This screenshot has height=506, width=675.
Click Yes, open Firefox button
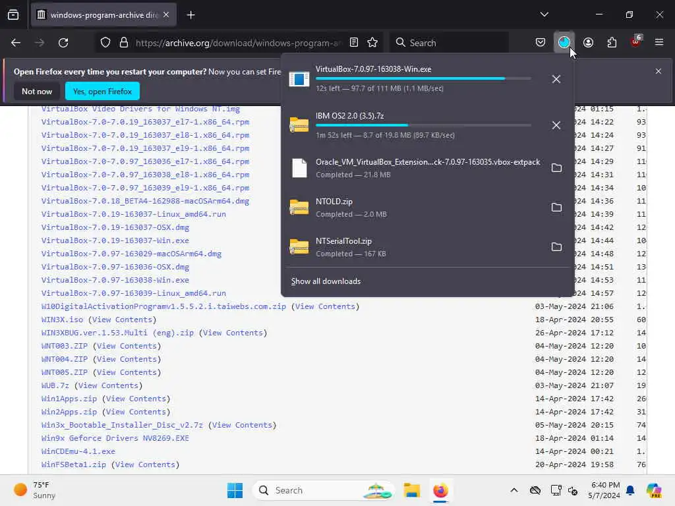(102, 91)
